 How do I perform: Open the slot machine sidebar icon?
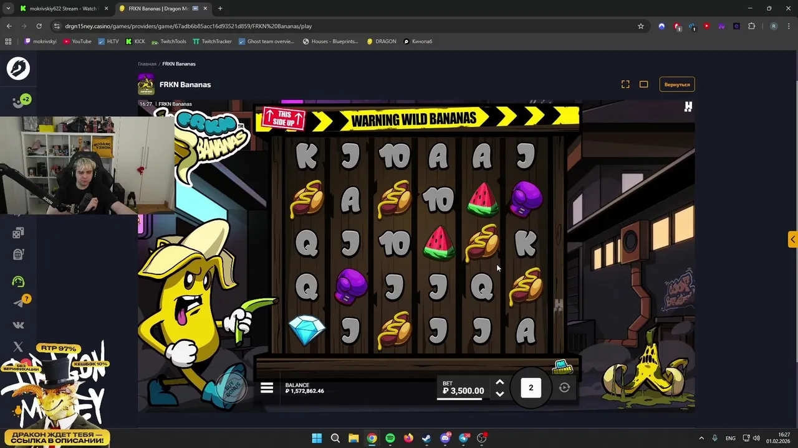pyautogui.click(x=18, y=254)
